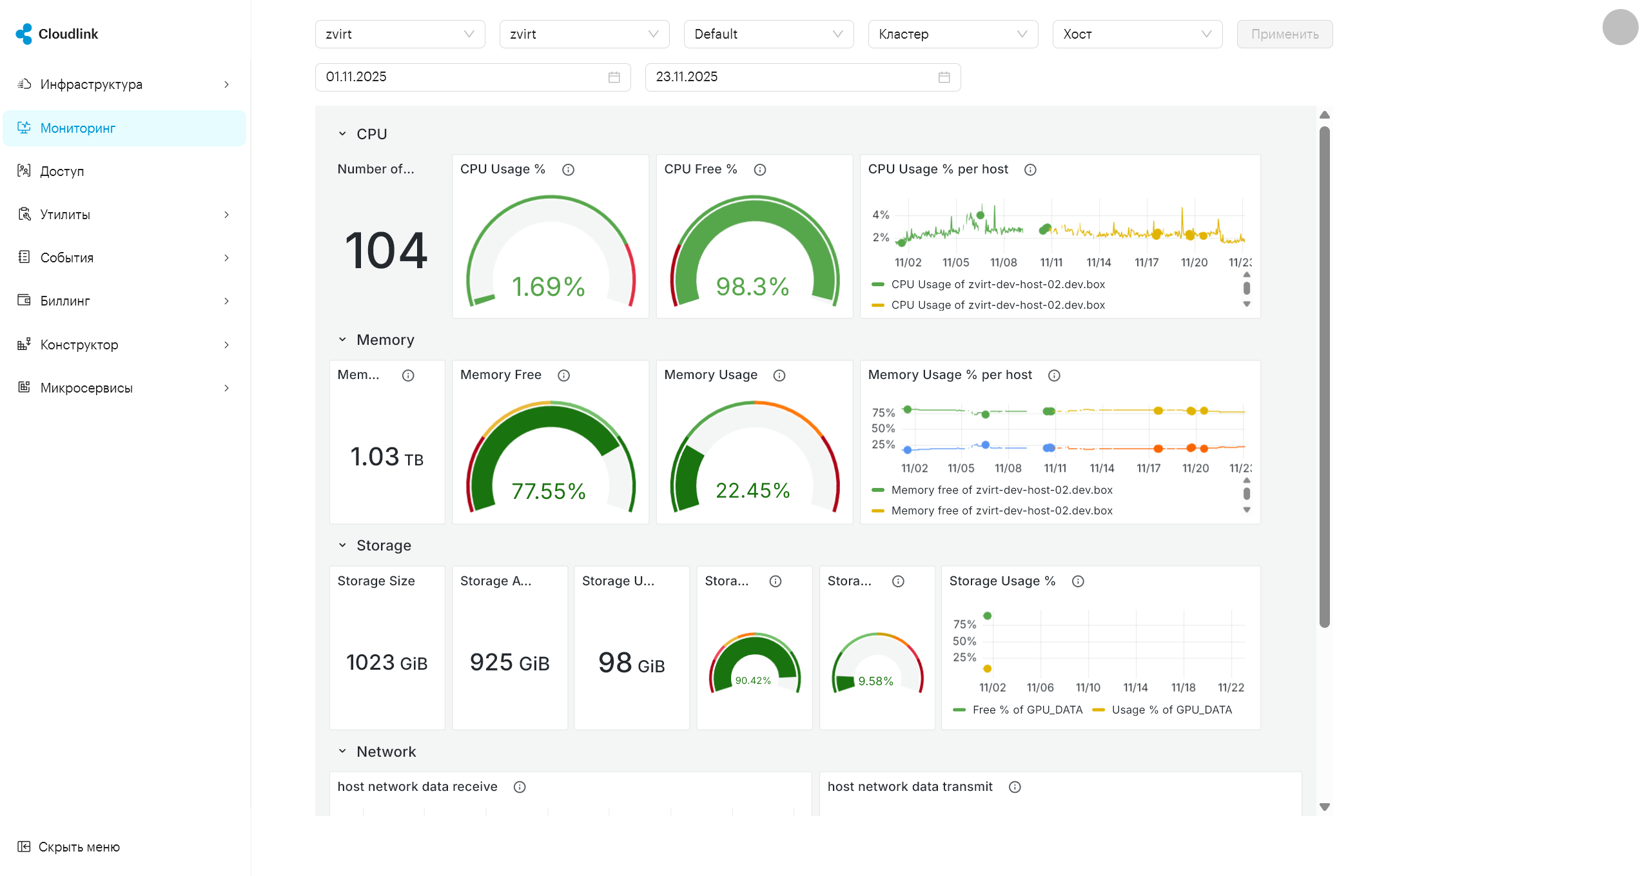Click the Скрыть меню collapse icon
Viewport: 1649px width, 876px height.
point(24,846)
